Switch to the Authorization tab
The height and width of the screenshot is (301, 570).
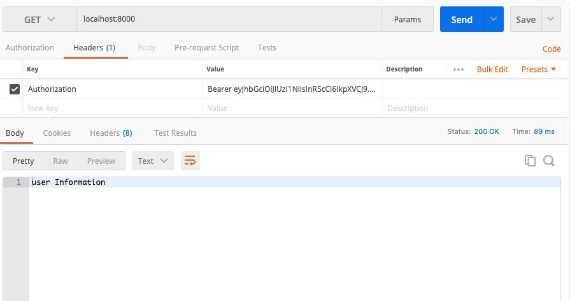[30, 48]
